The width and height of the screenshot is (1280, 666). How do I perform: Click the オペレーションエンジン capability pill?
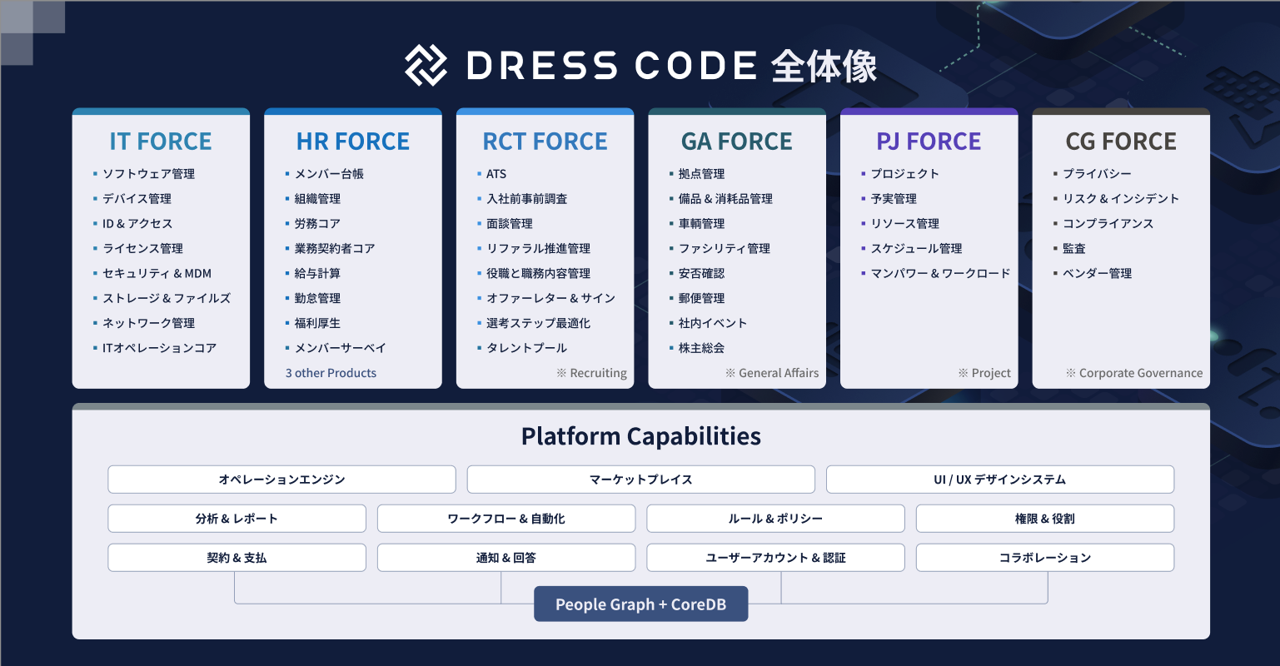coord(281,479)
